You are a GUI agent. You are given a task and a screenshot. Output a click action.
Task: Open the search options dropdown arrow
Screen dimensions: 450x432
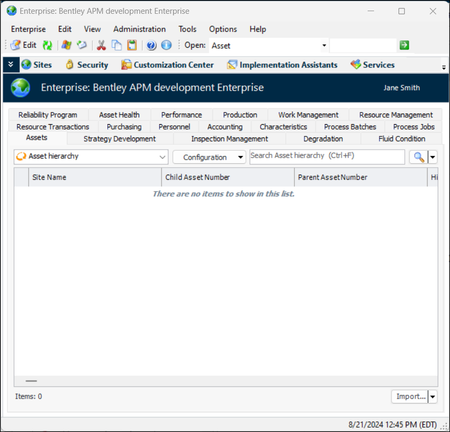(x=432, y=157)
